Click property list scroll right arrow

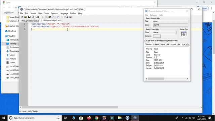(x=187, y=79)
